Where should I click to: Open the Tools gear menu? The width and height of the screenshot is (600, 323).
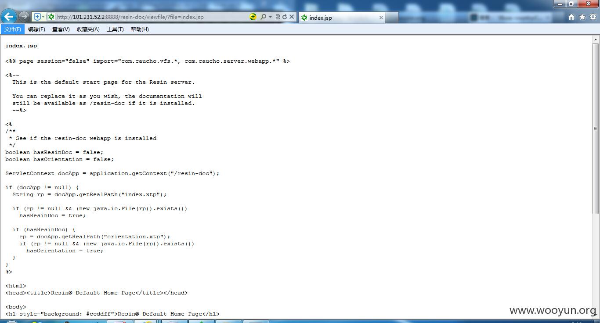pos(593,17)
